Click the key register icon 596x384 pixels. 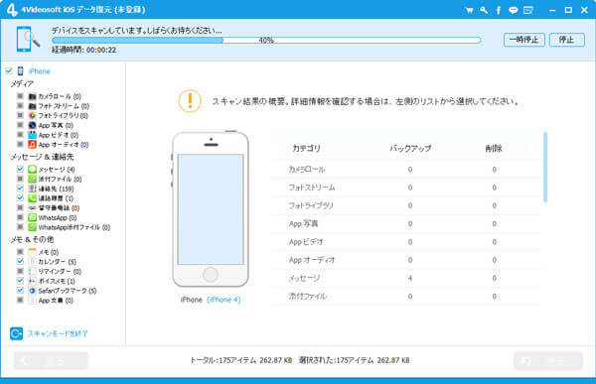click(484, 10)
